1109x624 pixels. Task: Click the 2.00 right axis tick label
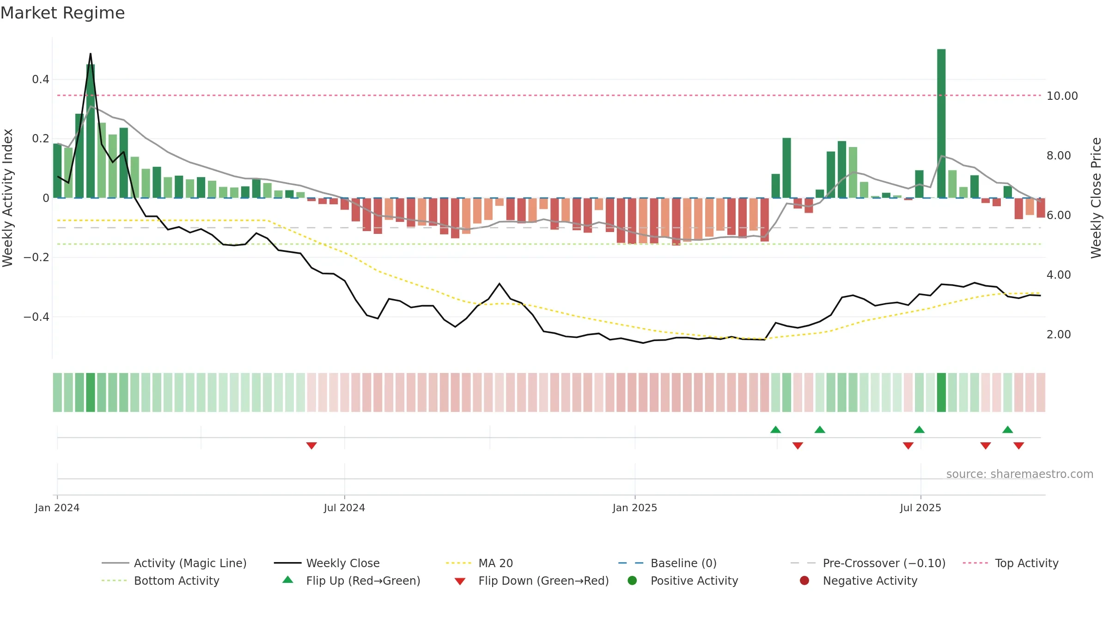[x=1059, y=335]
